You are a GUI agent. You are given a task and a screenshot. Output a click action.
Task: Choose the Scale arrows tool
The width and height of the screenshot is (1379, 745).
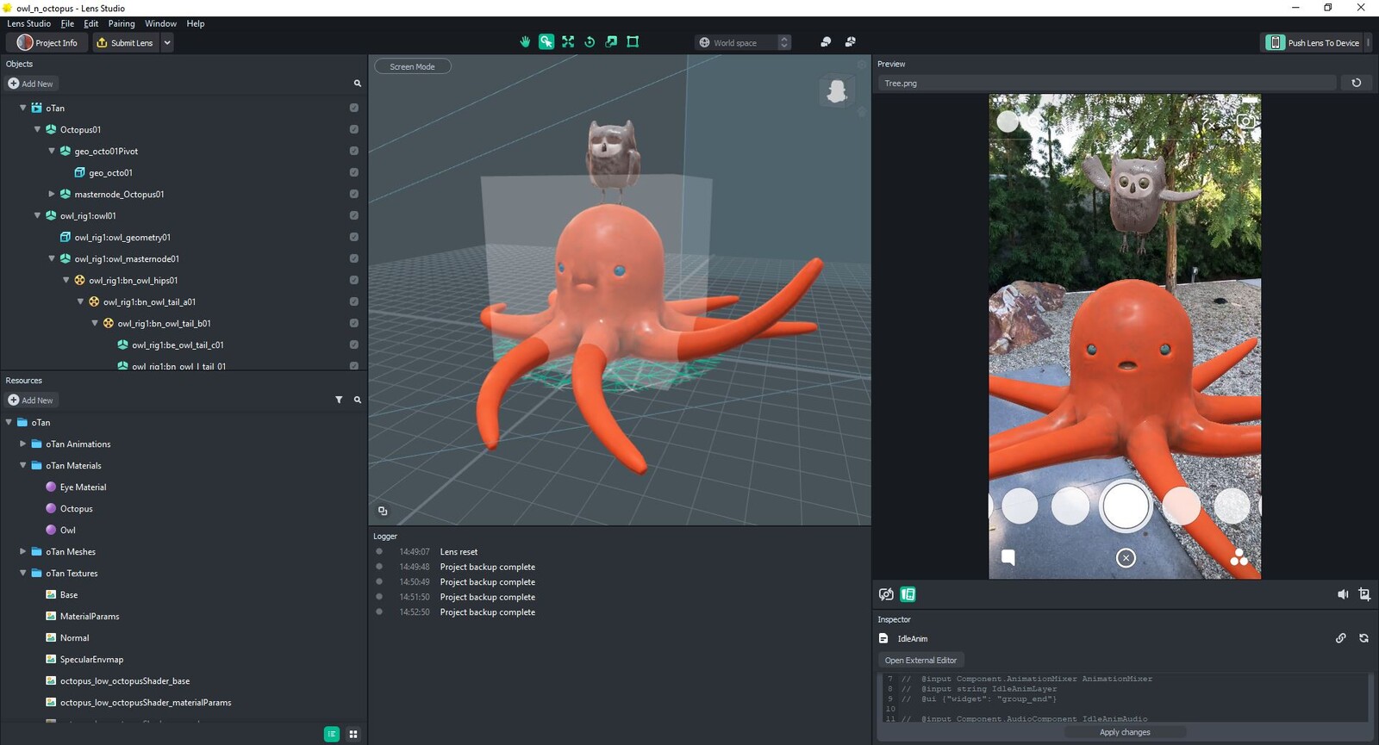click(x=568, y=41)
